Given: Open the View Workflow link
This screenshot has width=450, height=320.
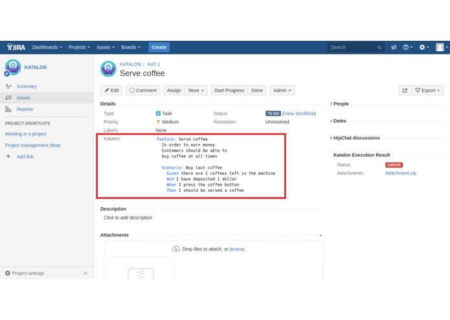Looking at the screenshot, I should (299, 113).
